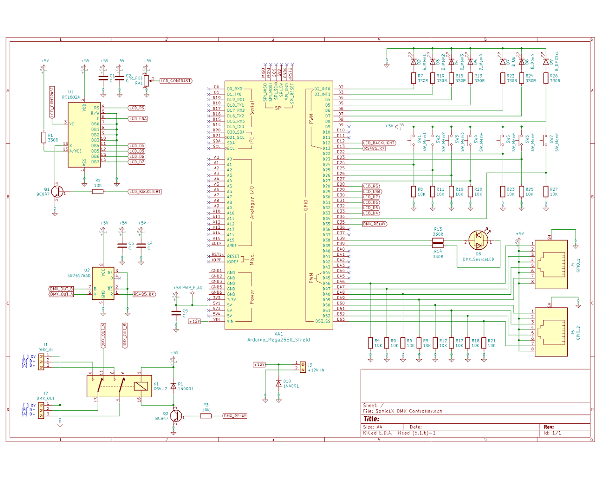Select the GPIO_1 connector J4
The width and height of the screenshot is (598, 479).
(551, 264)
